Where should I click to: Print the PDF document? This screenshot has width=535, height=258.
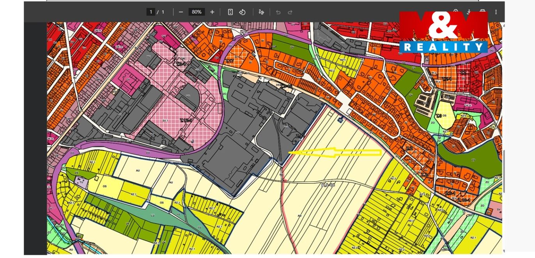point(483,12)
